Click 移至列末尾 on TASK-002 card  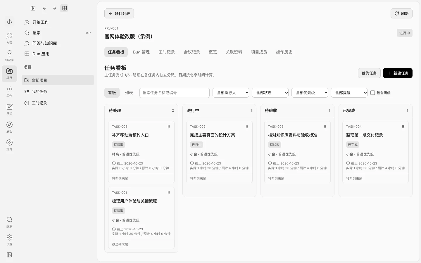click(198, 179)
